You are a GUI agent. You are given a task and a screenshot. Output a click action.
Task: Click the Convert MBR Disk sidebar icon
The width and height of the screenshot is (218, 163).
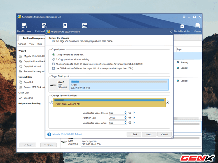pos(20,87)
